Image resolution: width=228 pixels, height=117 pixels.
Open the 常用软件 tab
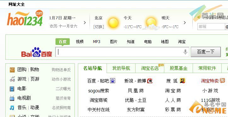point(207,68)
